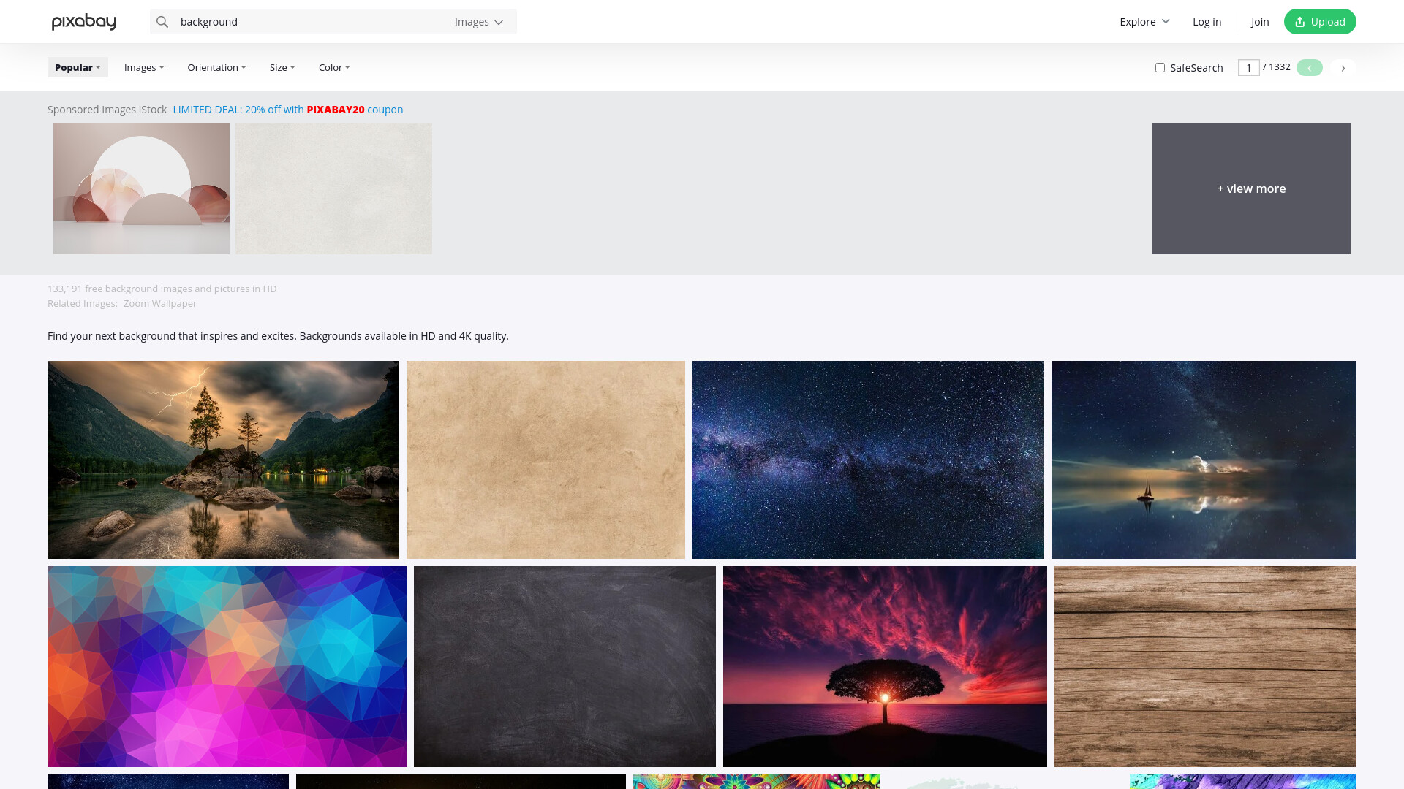Click the Pixabay logo
Image resolution: width=1404 pixels, height=789 pixels.
[84, 22]
